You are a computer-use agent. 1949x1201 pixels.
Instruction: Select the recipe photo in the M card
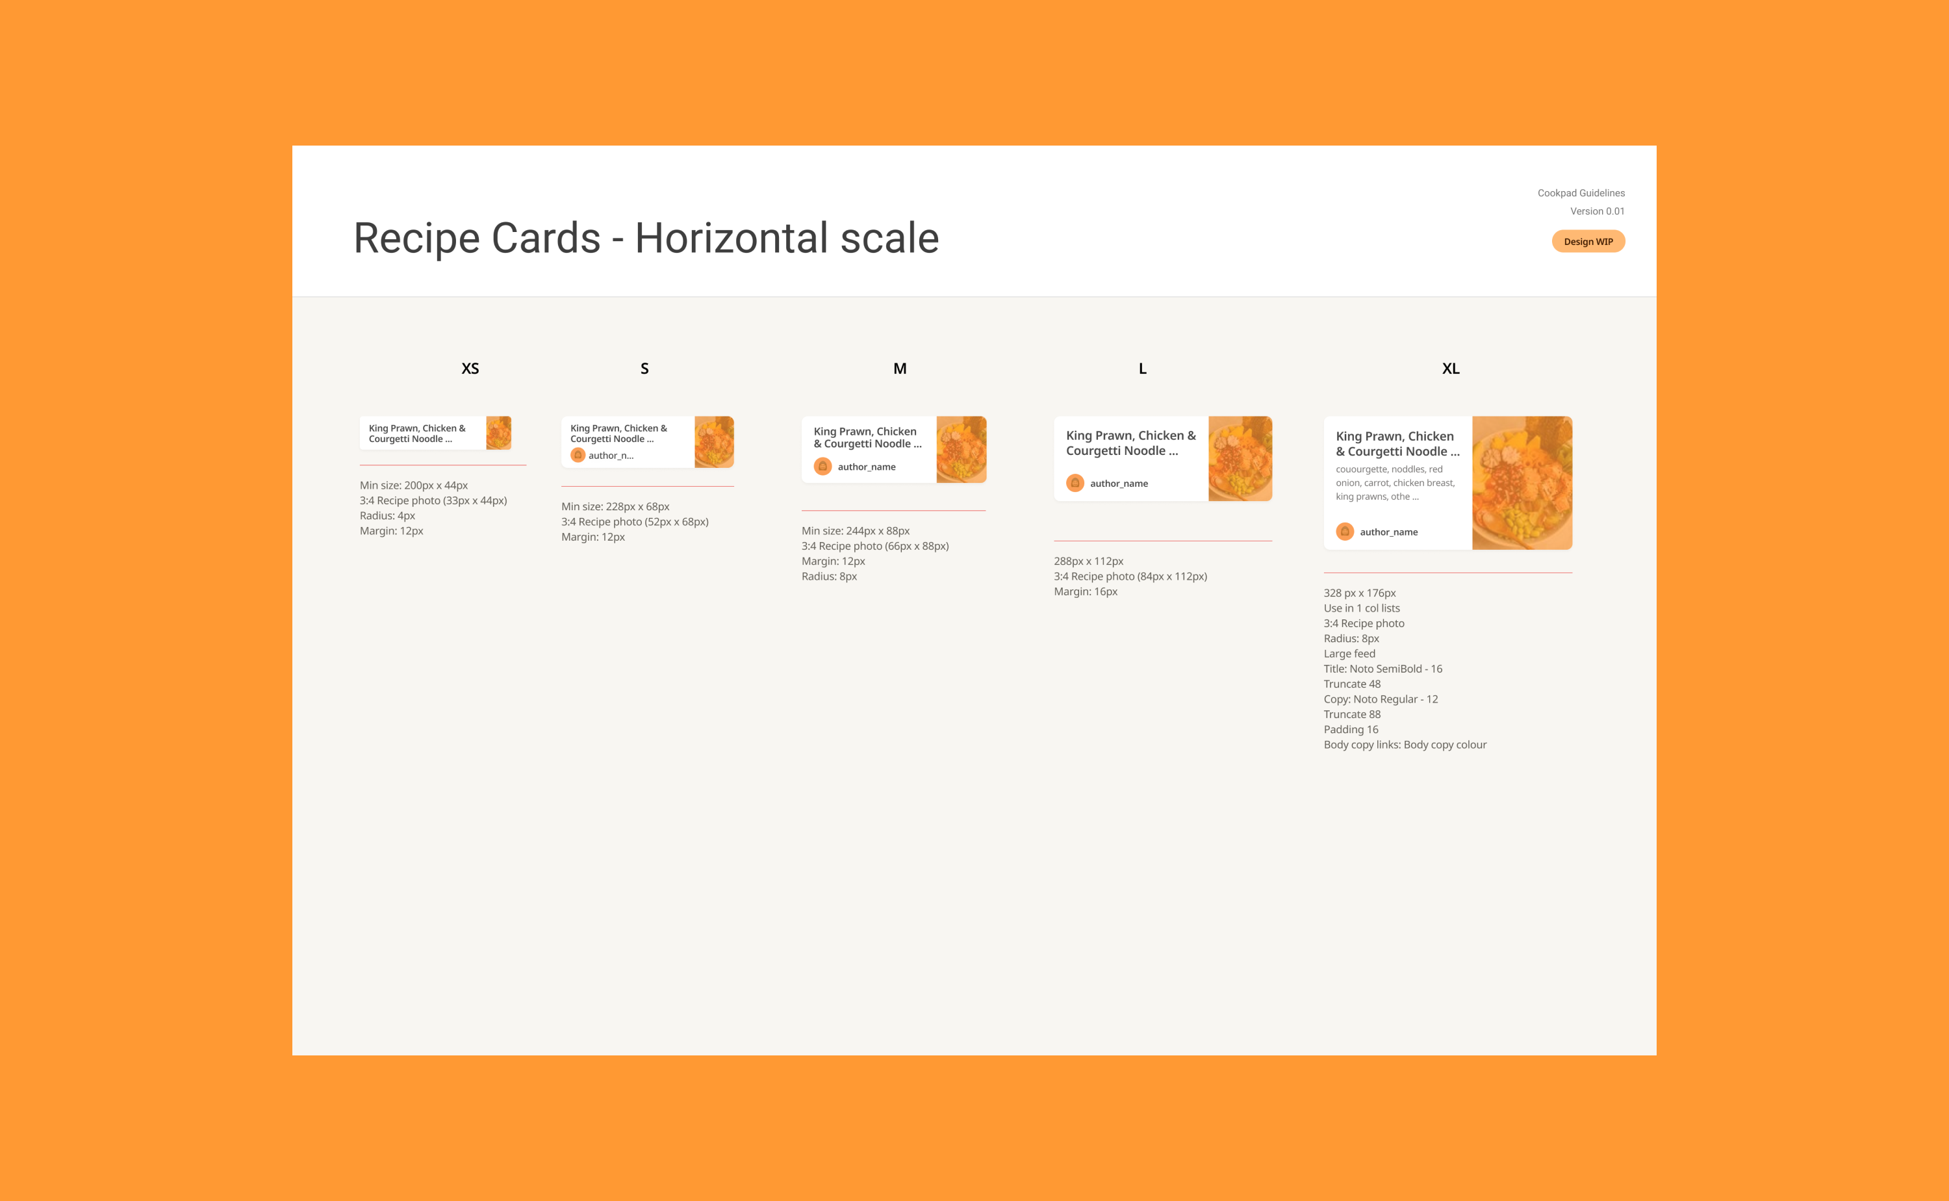coord(962,450)
